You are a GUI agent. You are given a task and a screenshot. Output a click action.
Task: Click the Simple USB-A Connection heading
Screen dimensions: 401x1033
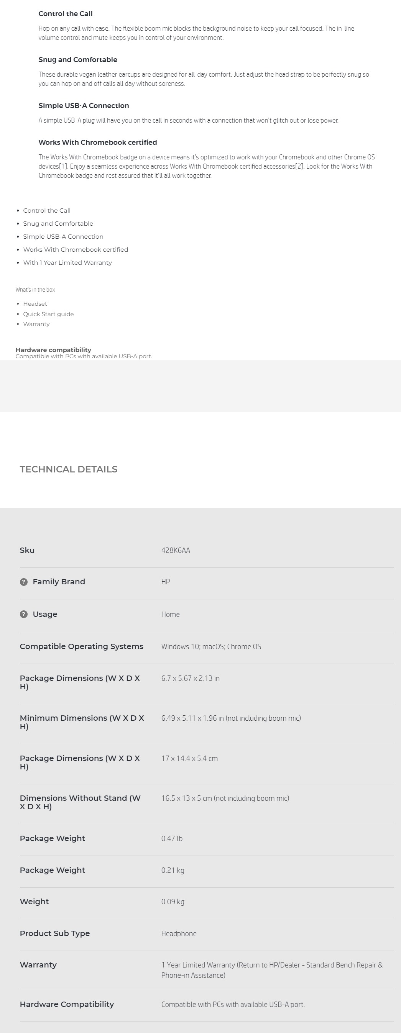(84, 105)
